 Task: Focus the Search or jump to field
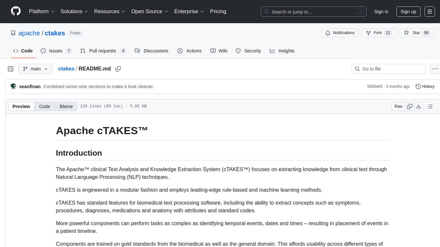(x=313, y=12)
